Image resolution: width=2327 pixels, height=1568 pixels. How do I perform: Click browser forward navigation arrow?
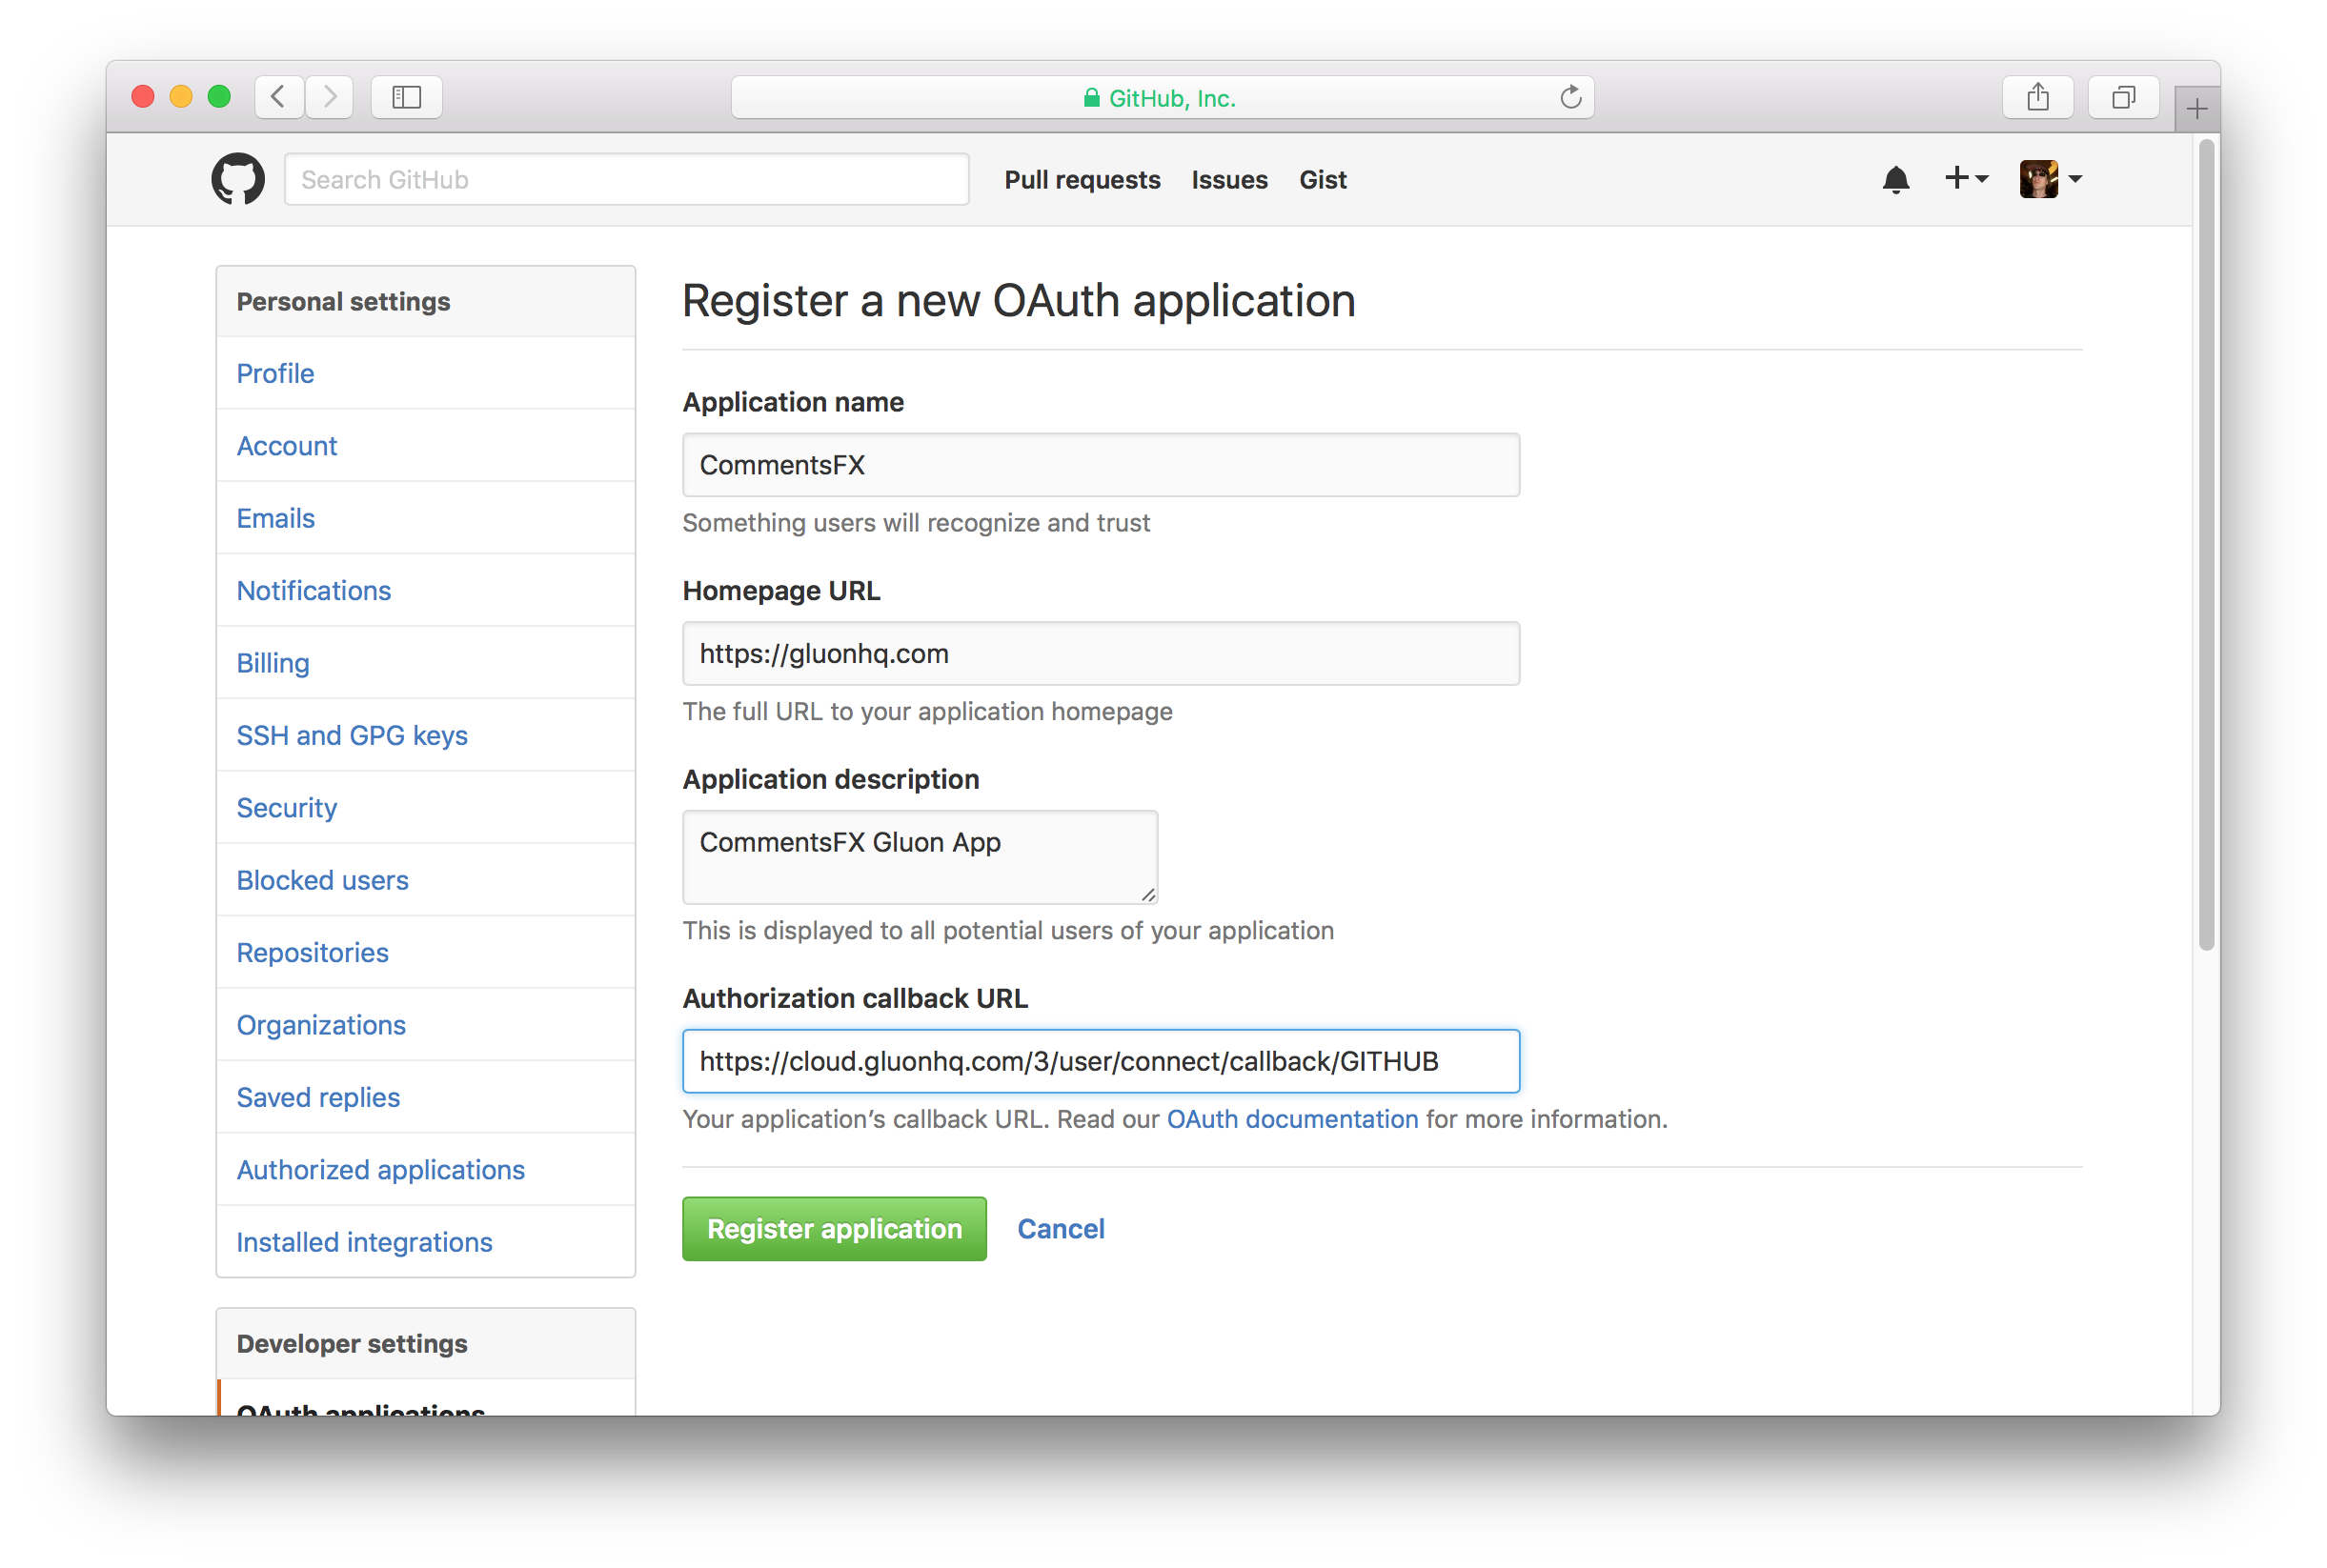333,96
